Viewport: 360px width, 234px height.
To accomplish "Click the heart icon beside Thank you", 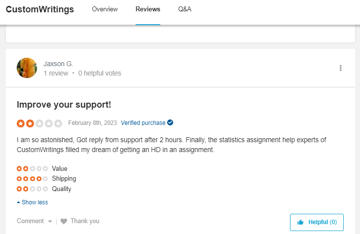I will (64, 221).
